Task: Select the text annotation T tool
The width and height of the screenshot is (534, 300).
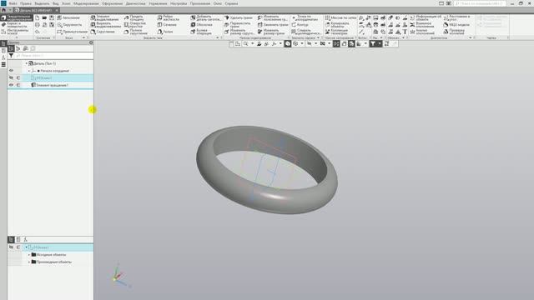Action: point(405,32)
